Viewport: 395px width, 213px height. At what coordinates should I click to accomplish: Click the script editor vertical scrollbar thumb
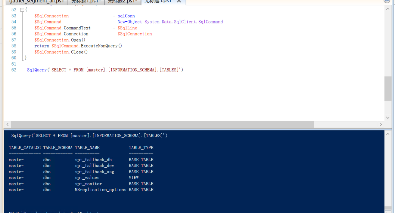pyautogui.click(x=388, y=89)
